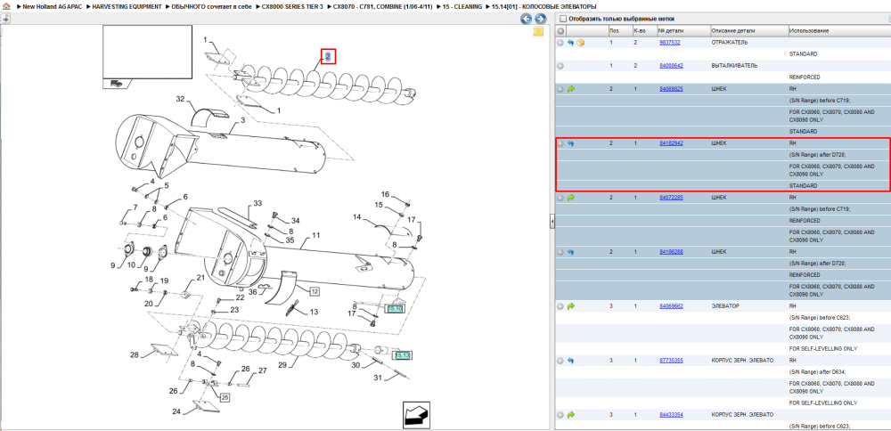Expand row 84433354 with the circle button

pyautogui.click(x=560, y=415)
